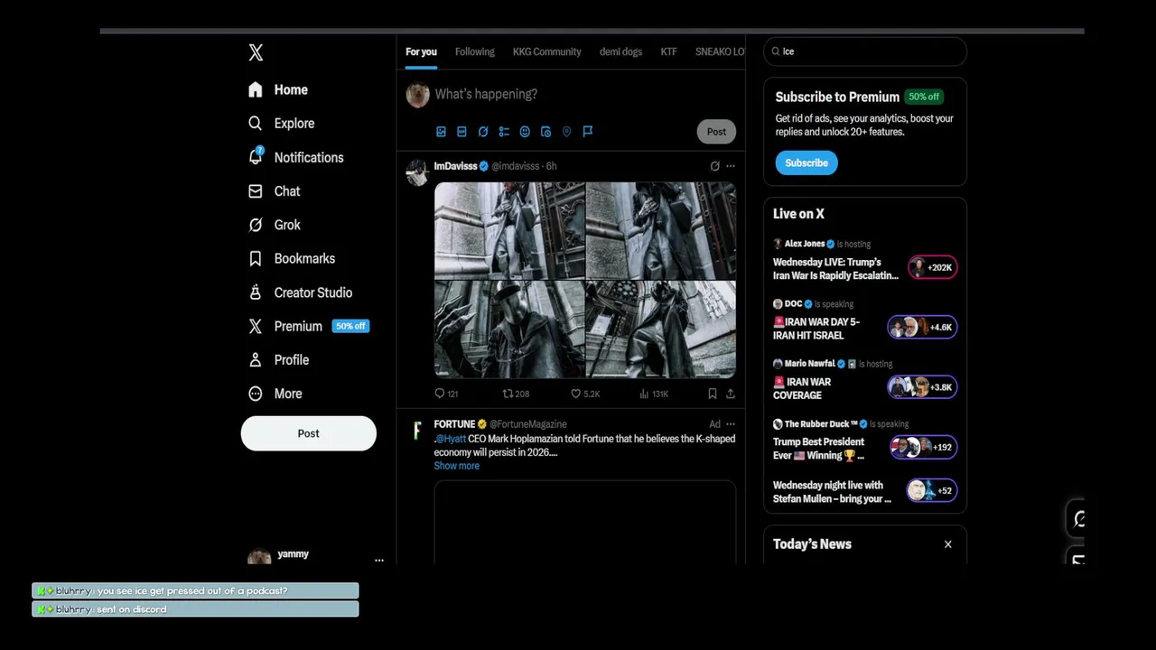This screenshot has height=650, width=1156.
Task: Switch to the SNEAKO tab
Action: 720,51
